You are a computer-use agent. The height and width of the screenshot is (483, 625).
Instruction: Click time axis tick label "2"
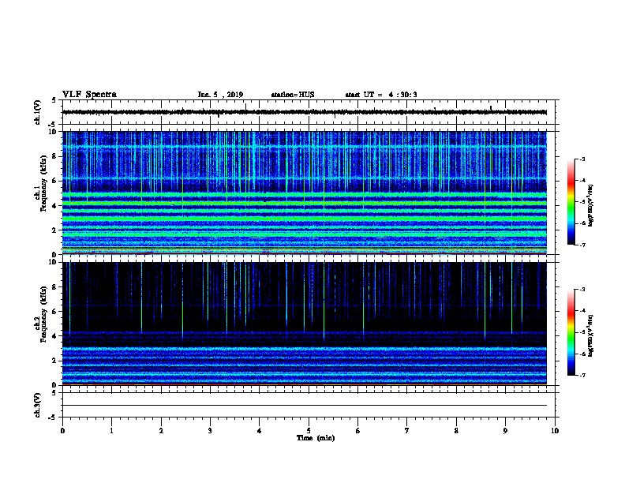(161, 431)
